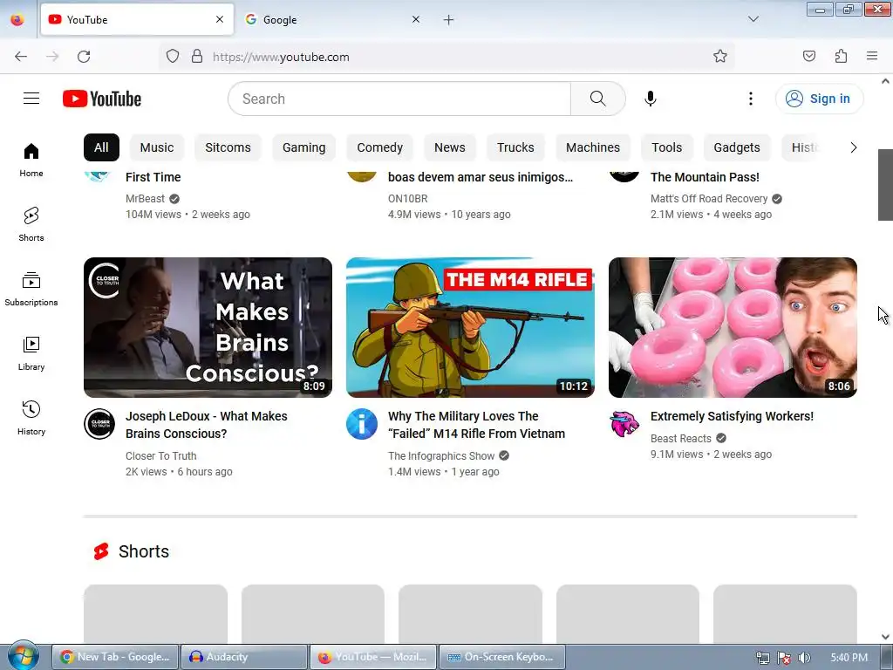Click the page vertical scrollbar thumb

point(885,185)
